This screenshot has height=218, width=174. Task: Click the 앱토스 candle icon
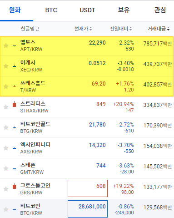[x=15, y=46]
